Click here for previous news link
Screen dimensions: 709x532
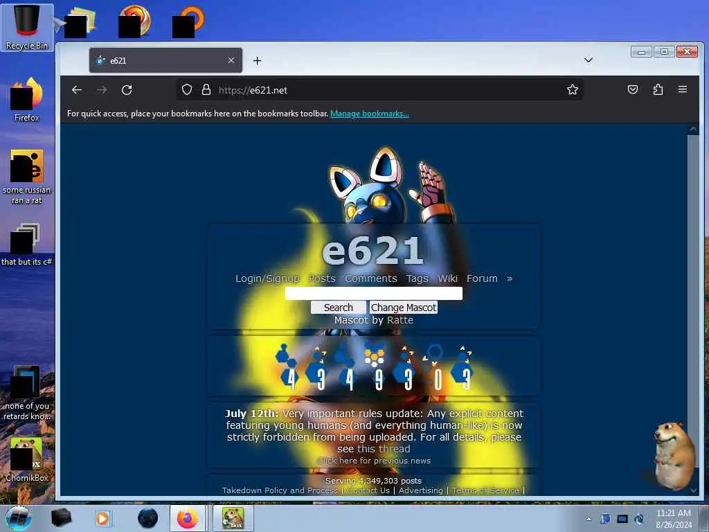[x=374, y=461]
